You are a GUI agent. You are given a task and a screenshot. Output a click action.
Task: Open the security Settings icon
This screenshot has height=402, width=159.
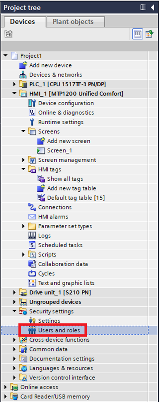[x=32, y=321]
